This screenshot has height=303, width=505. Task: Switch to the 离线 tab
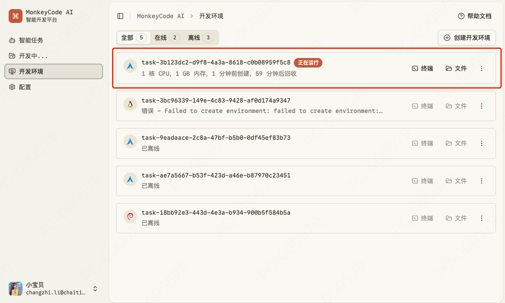click(200, 38)
